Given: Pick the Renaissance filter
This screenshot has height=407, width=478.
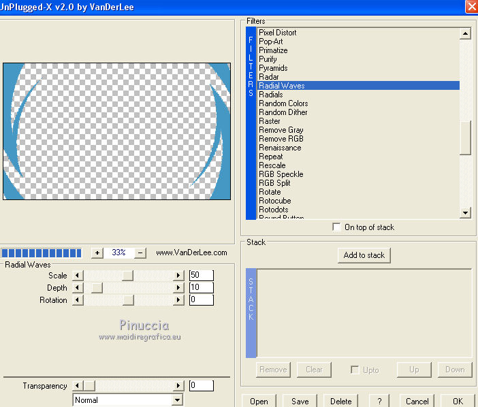Looking at the screenshot, I should (x=358, y=148).
